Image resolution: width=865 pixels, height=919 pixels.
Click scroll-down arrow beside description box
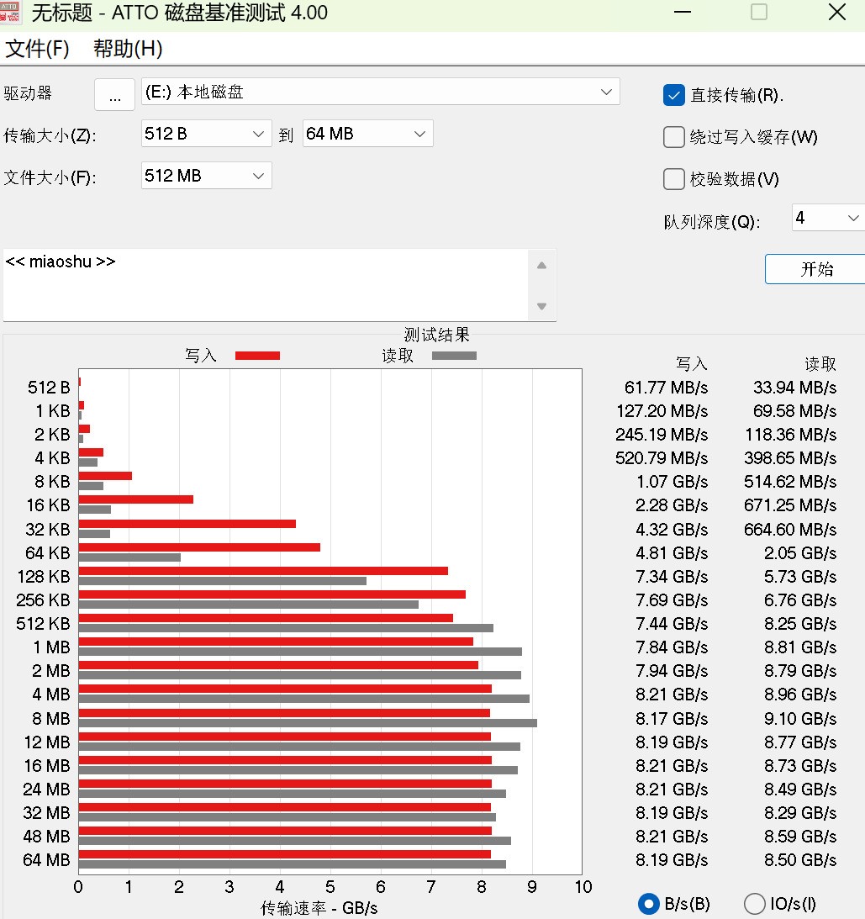point(541,308)
